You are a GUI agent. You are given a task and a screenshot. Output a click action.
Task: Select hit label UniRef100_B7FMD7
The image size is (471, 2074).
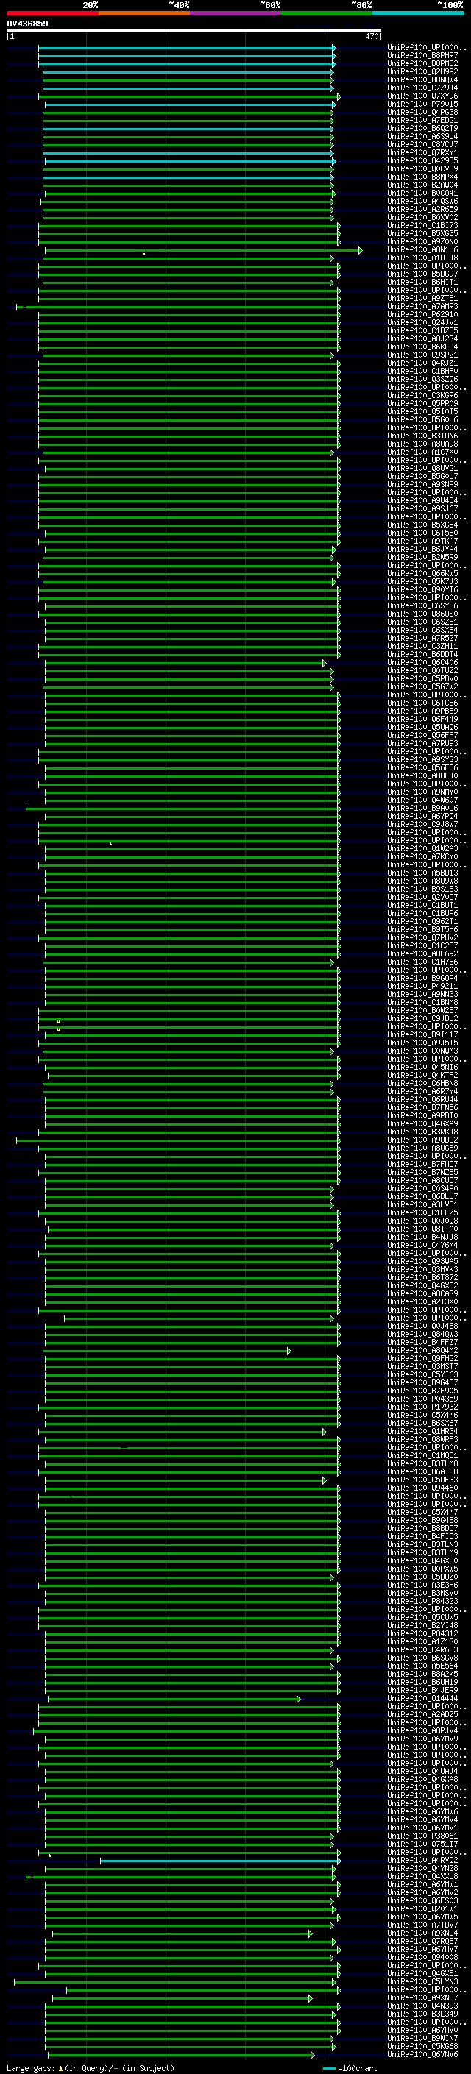tap(422, 1164)
